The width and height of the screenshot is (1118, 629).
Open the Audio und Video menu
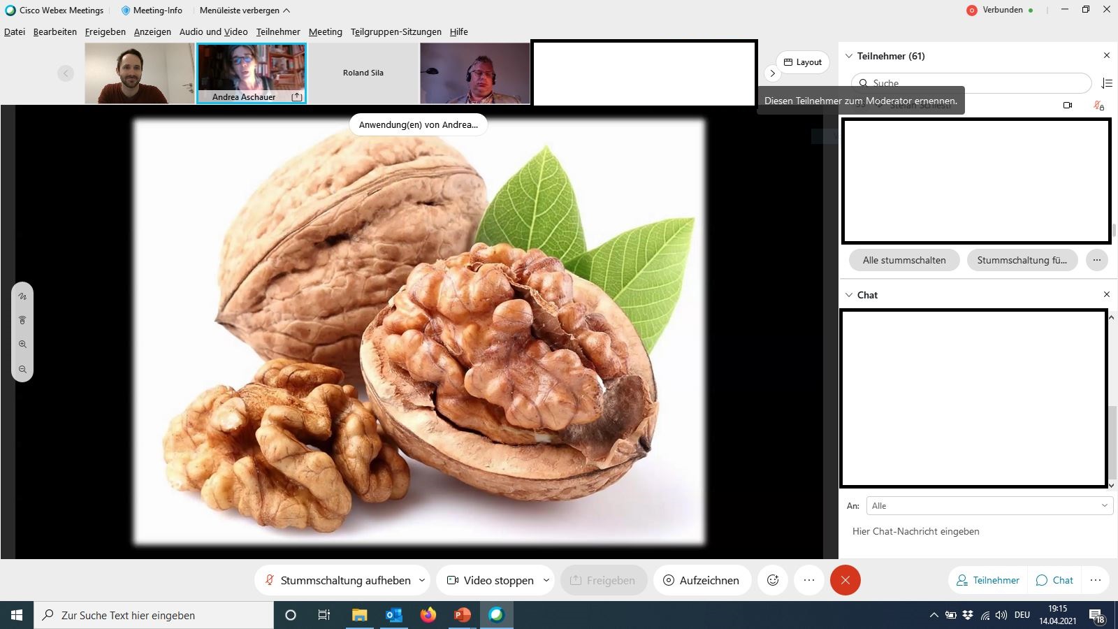click(213, 31)
